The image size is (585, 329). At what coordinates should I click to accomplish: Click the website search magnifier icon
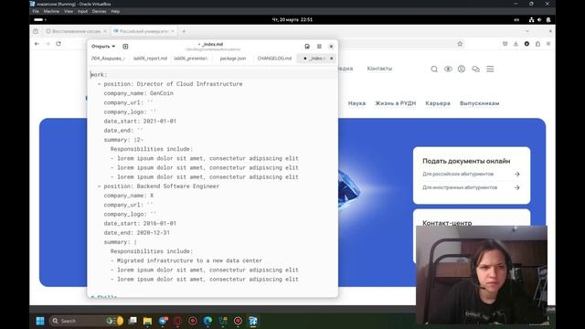434,69
